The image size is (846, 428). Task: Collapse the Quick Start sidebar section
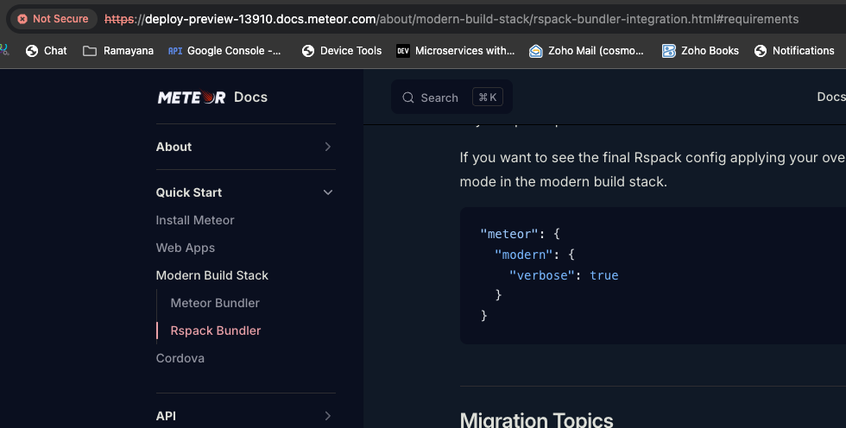pyautogui.click(x=245, y=192)
